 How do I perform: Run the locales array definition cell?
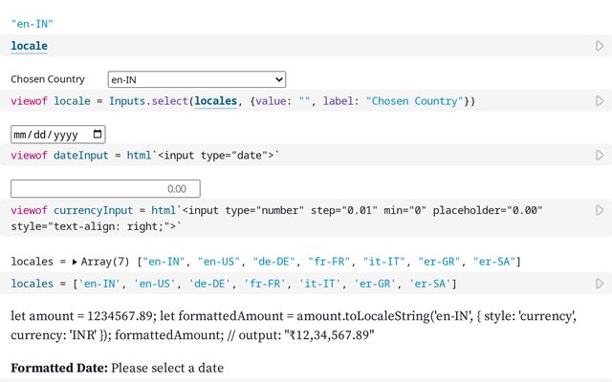600,284
